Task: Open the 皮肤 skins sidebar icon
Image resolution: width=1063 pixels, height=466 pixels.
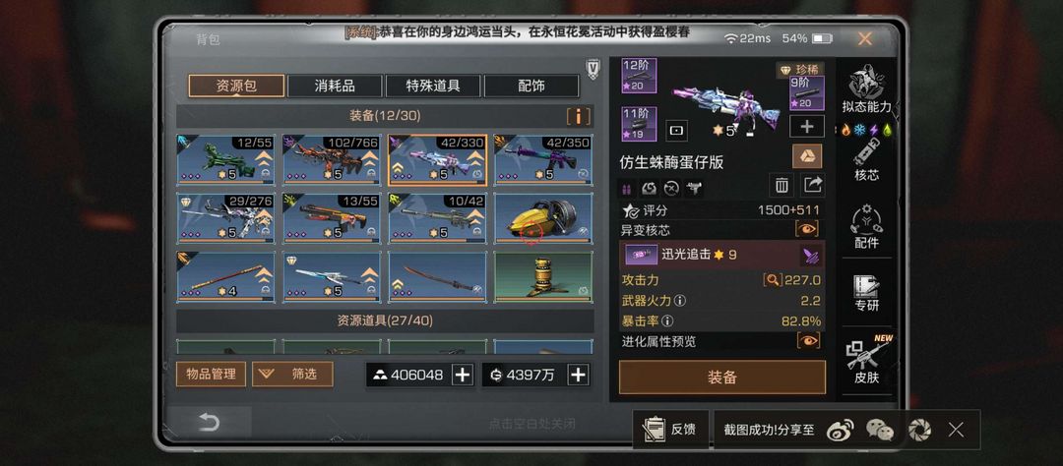Action: tap(866, 361)
